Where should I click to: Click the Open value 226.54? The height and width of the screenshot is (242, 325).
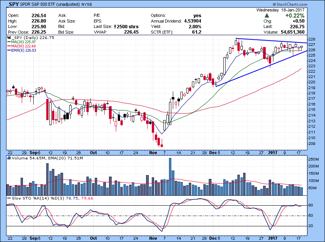(x=39, y=16)
